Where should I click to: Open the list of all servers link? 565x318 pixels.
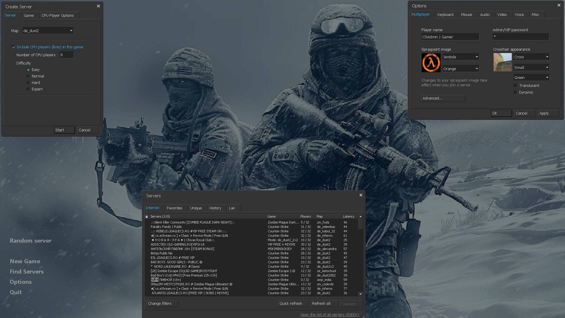(x=330, y=315)
